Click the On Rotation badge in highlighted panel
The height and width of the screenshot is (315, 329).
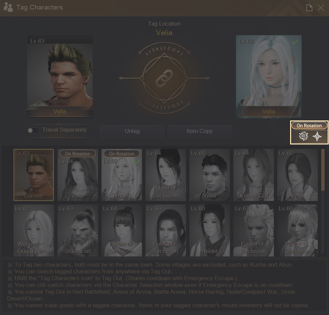(309, 126)
